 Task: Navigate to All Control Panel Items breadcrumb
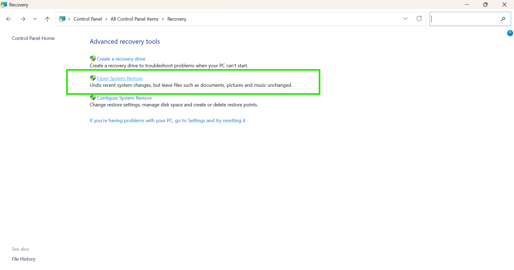pos(134,19)
